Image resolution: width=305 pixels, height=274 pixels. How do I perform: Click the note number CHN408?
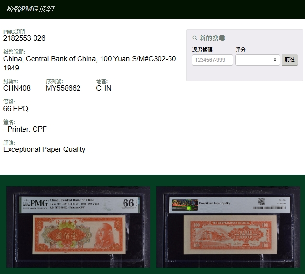click(x=17, y=88)
